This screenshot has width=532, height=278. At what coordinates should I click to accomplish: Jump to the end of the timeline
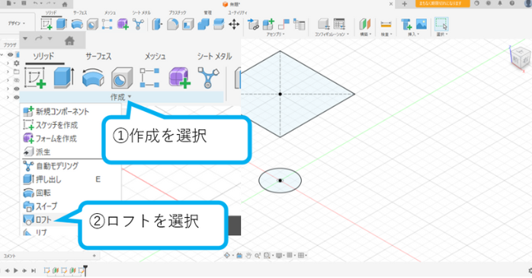pyautogui.click(x=34, y=270)
